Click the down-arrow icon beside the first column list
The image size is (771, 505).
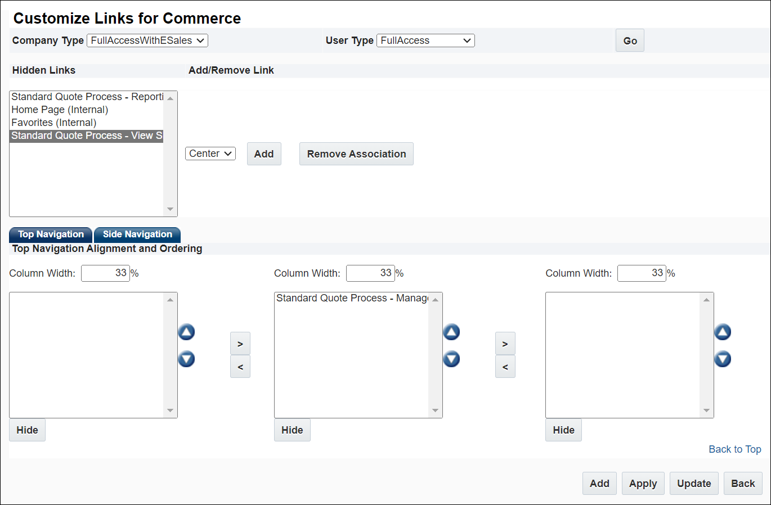click(186, 359)
